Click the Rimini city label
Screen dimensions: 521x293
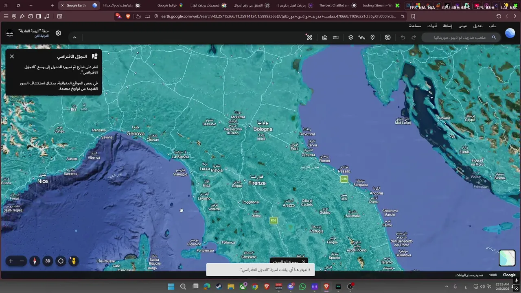point(324,161)
